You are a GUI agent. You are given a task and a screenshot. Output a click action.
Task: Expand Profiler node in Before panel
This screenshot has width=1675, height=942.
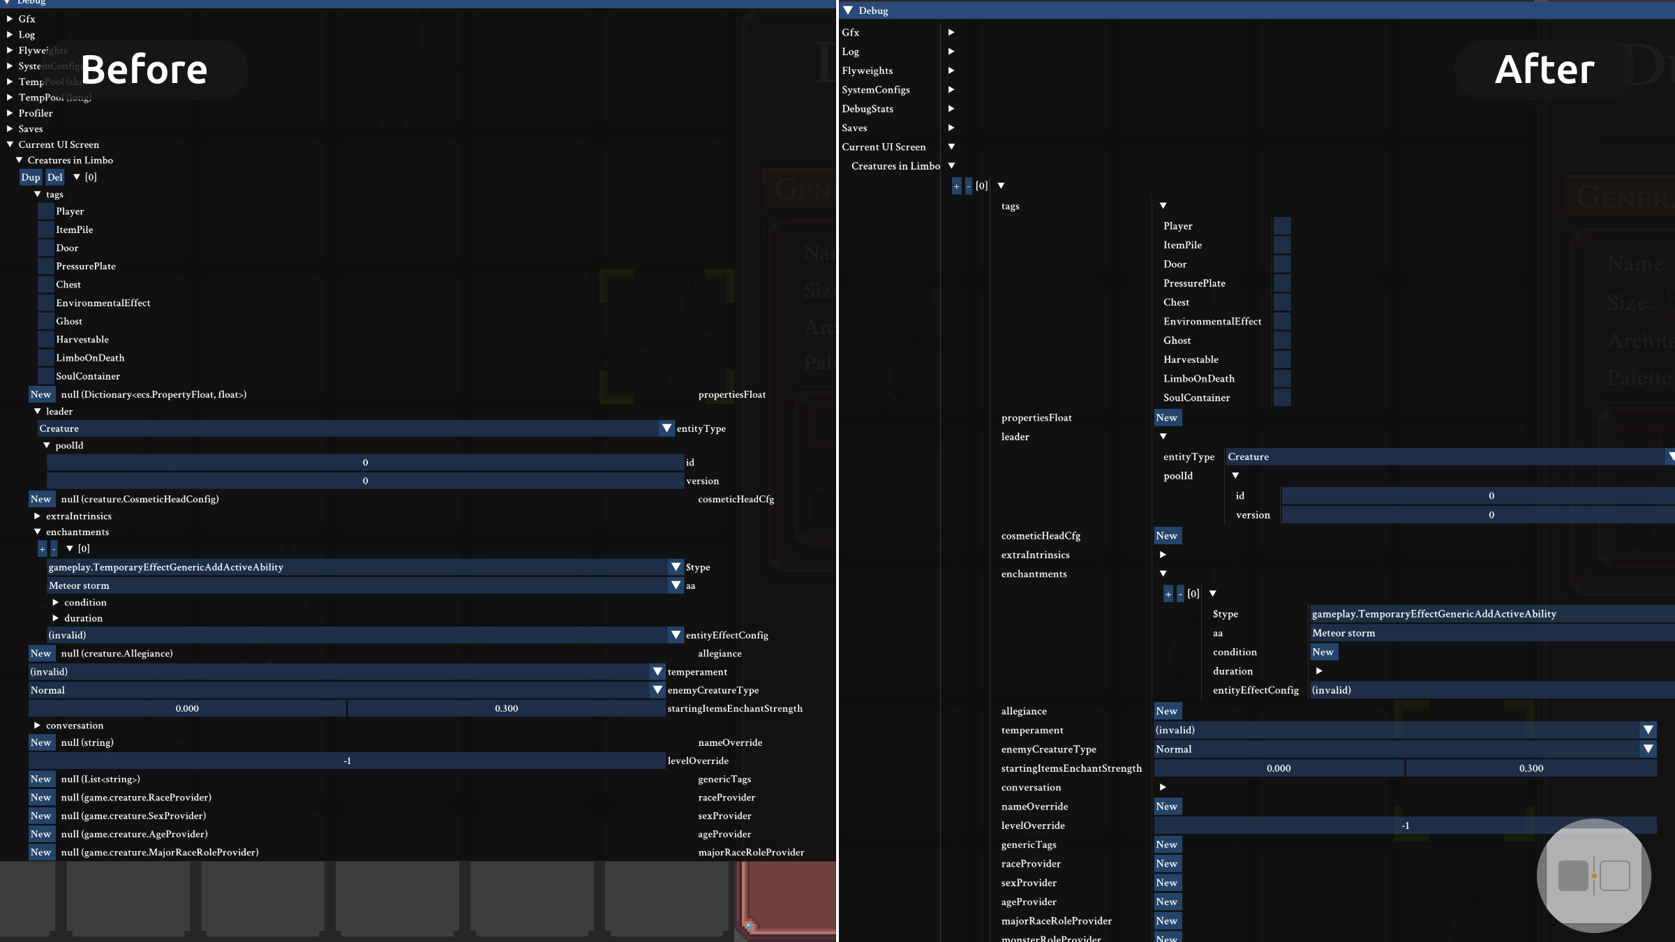pyautogui.click(x=10, y=113)
